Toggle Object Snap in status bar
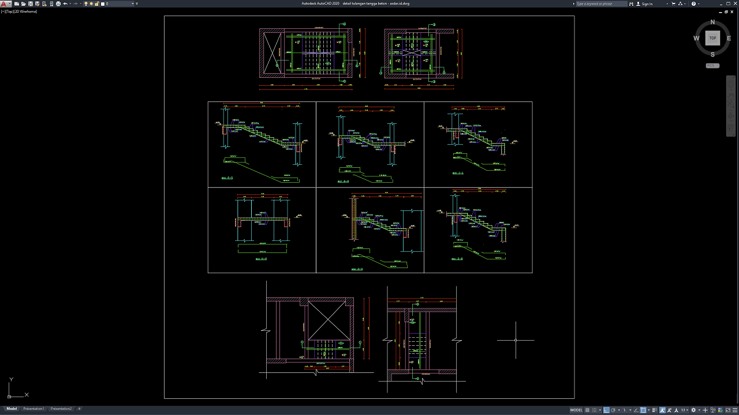739x415 pixels. pos(644,410)
